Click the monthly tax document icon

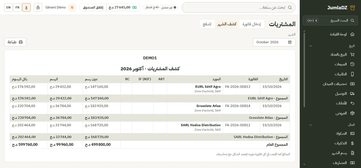click(x=352, y=153)
